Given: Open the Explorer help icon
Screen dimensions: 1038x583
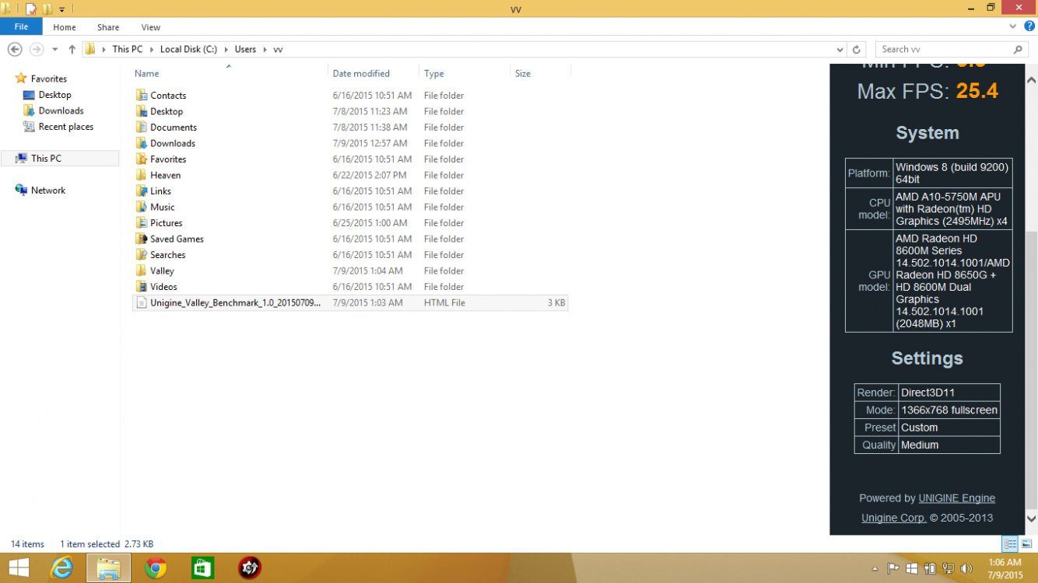Looking at the screenshot, I should 1029,26.
